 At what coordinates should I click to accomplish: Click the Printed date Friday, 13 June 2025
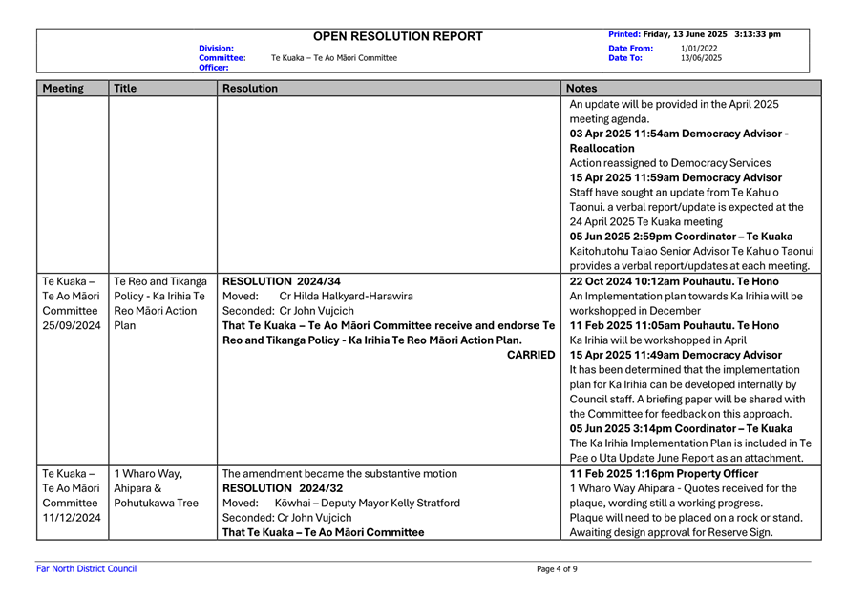point(685,34)
